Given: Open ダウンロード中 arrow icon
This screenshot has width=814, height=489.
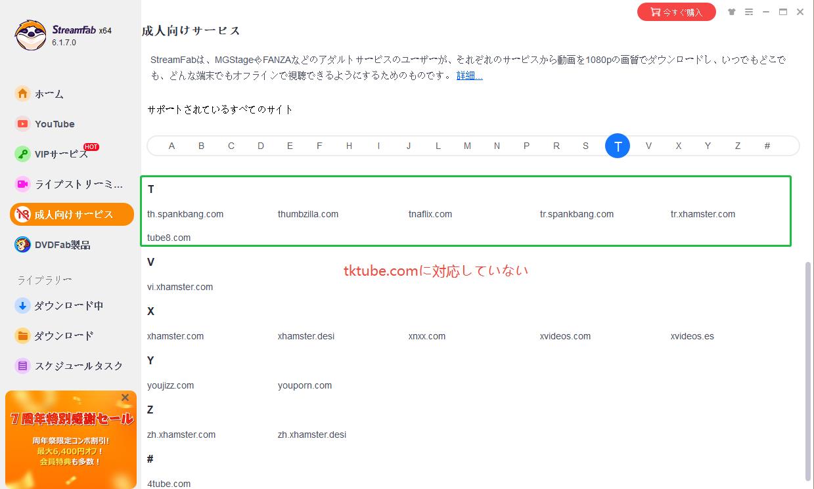Looking at the screenshot, I should (23, 305).
